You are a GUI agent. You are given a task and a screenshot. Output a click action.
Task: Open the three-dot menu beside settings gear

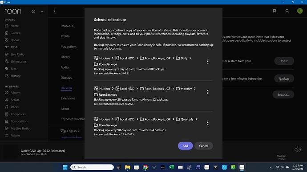(41, 12)
